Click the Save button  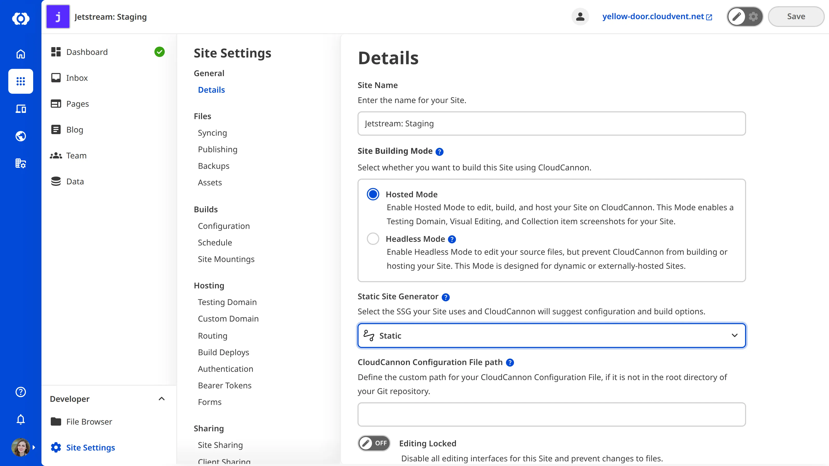tap(796, 16)
